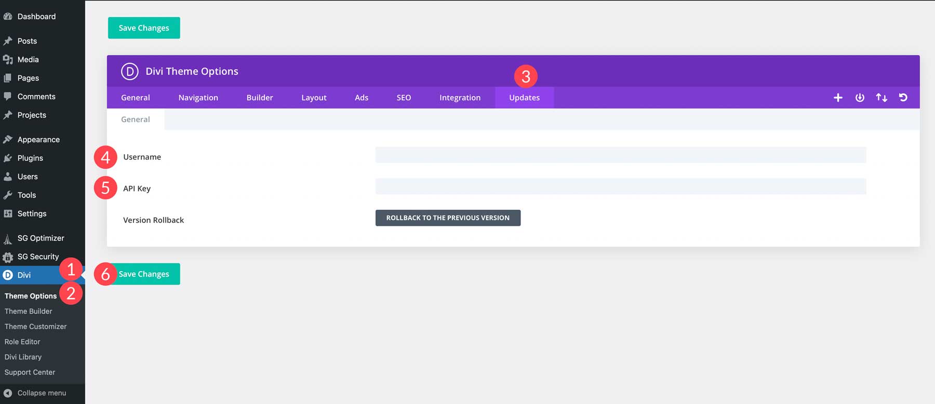
Task: Click the Username field label
Action: [142, 157]
